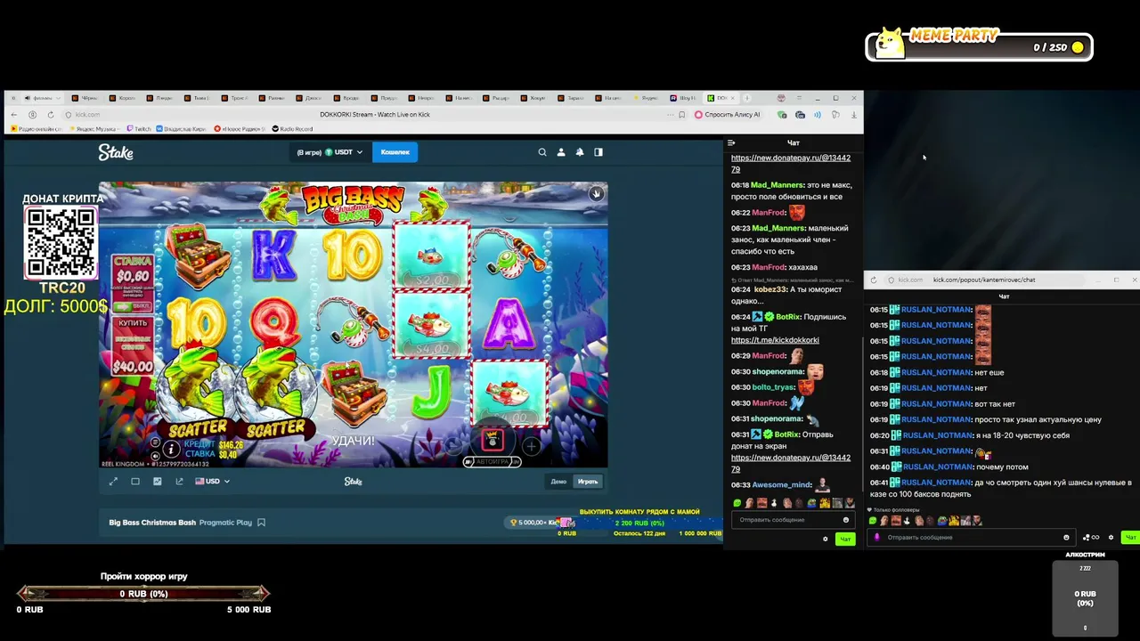The width and height of the screenshot is (1140, 641).
Task: Open the slot info 'i' button
Action: (170, 450)
